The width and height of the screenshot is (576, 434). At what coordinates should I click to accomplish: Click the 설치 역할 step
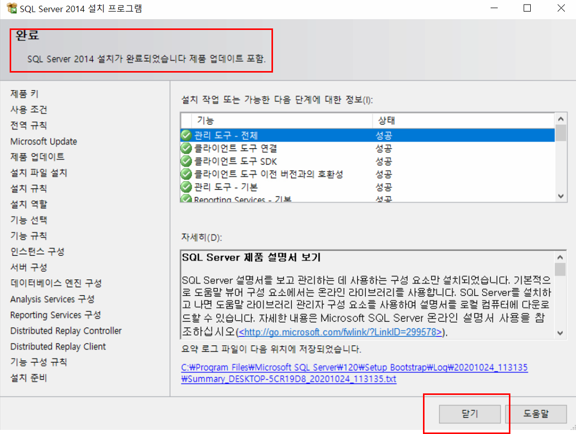click(28, 205)
